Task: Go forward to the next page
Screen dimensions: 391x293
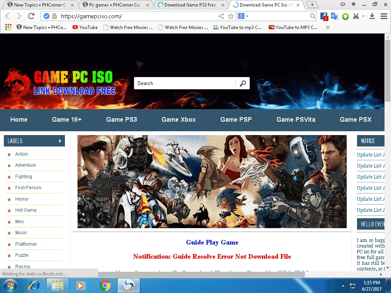Action: tap(19, 16)
